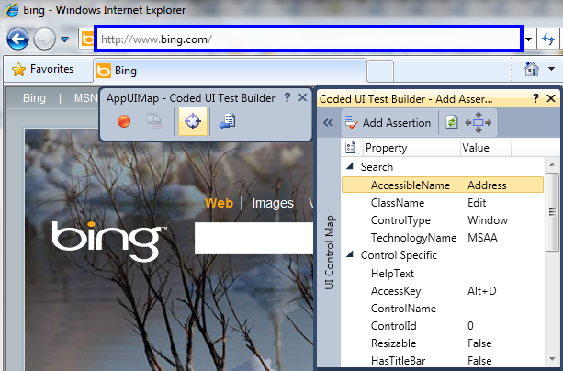Image resolution: width=563 pixels, height=371 pixels.
Task: Click the properties sort icon beside Property
Action: [351, 148]
